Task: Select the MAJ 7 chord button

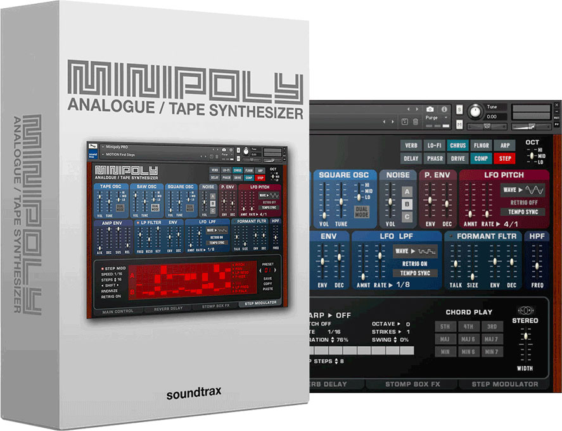Action: [x=491, y=339]
